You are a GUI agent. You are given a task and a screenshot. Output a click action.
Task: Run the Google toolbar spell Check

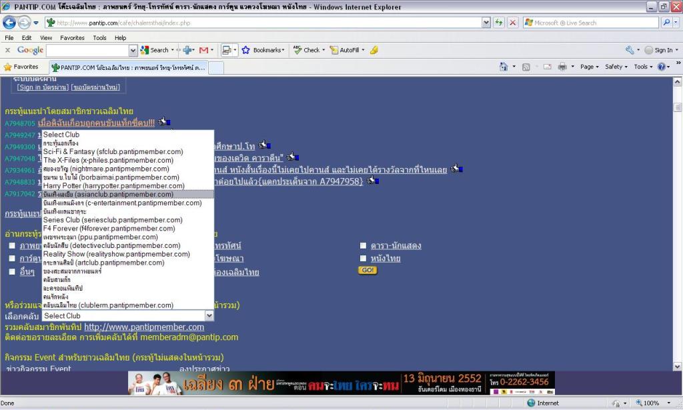tap(307, 50)
